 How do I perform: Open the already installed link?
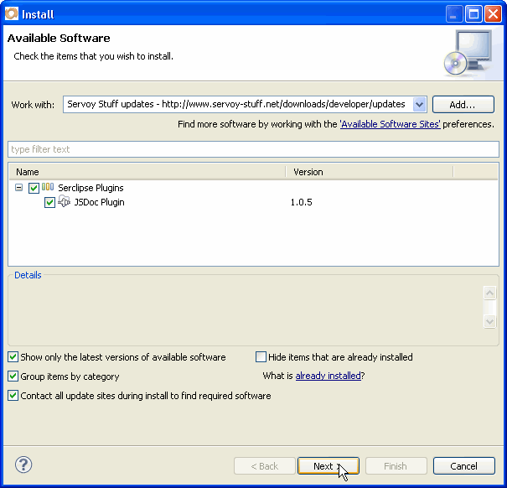point(329,376)
